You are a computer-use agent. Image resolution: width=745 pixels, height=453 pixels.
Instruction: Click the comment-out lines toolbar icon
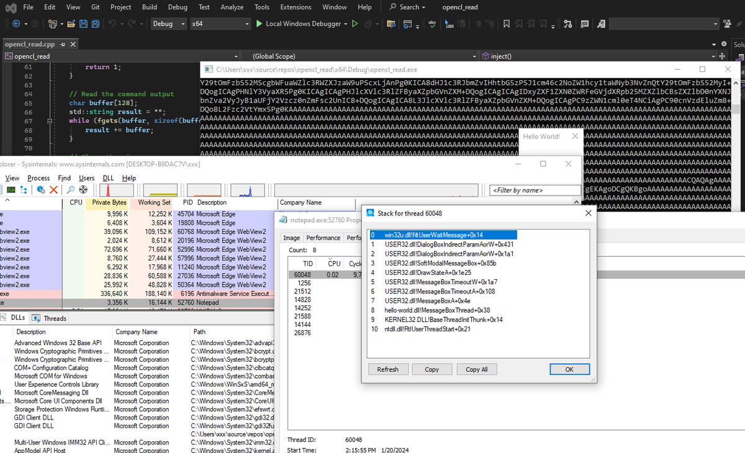click(x=479, y=24)
